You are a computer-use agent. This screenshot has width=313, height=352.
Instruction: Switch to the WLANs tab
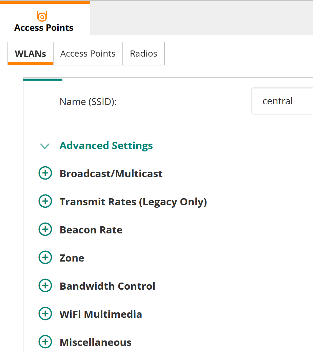(x=31, y=54)
